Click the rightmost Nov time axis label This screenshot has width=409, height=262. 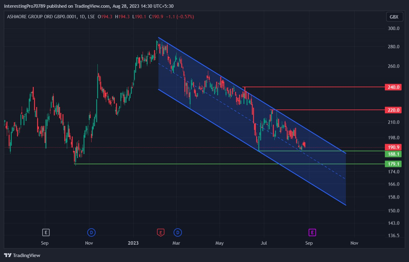tap(354, 243)
